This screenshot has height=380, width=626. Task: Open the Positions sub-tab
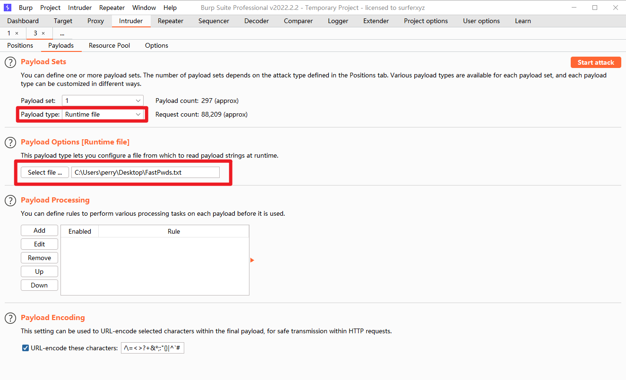(x=20, y=46)
